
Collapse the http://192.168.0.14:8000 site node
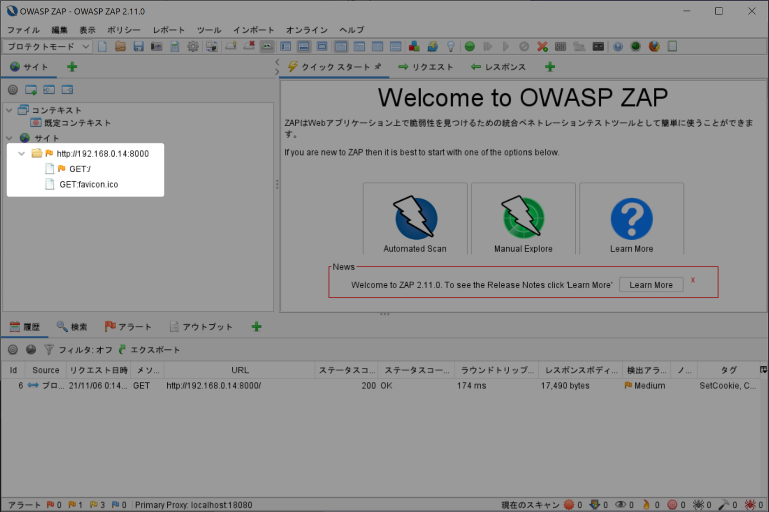21,154
